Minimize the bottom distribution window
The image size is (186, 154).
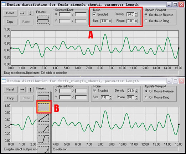(x=169, y=81)
